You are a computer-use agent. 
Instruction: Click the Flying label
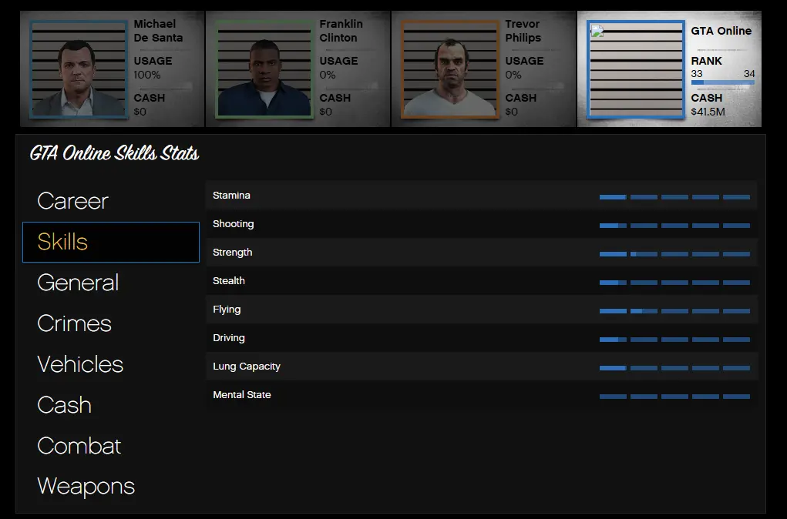[227, 310]
